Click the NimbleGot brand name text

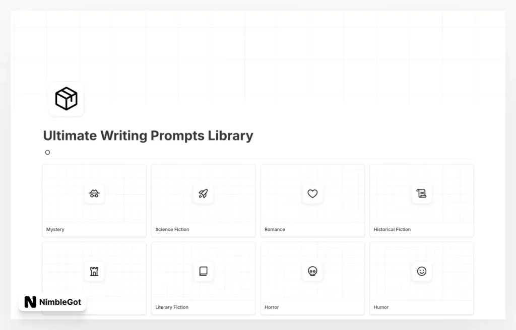tap(60, 302)
